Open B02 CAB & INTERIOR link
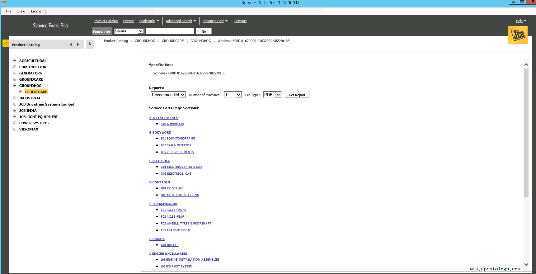 coord(176,145)
